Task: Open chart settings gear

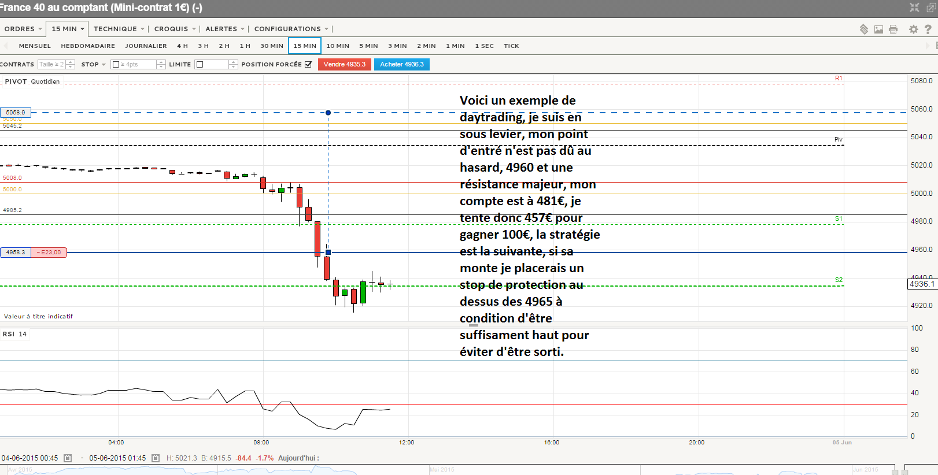Action: [x=914, y=29]
